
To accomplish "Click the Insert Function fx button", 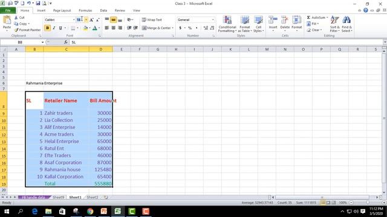I will [66, 42].
